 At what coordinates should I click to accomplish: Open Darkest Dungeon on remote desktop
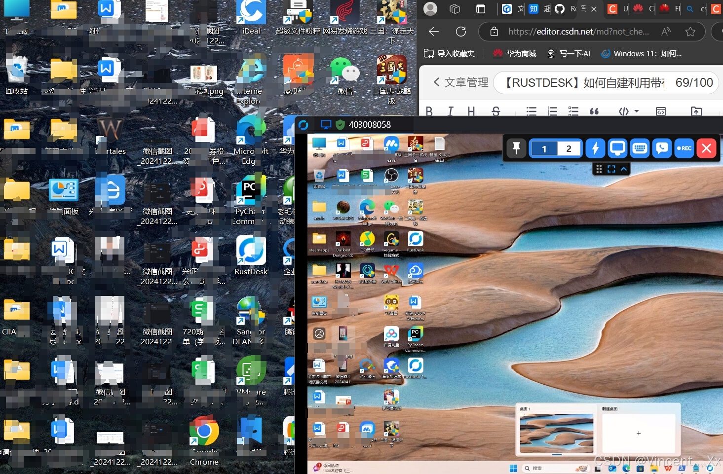pos(343,244)
